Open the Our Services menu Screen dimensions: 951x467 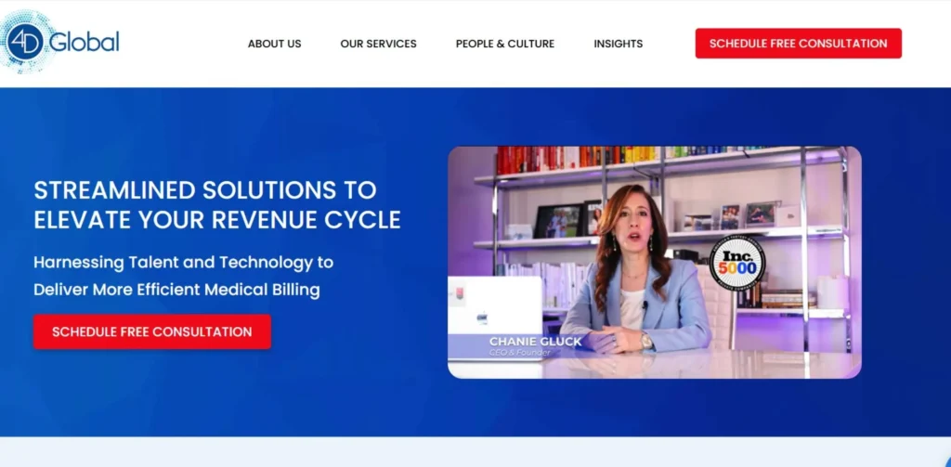point(379,44)
